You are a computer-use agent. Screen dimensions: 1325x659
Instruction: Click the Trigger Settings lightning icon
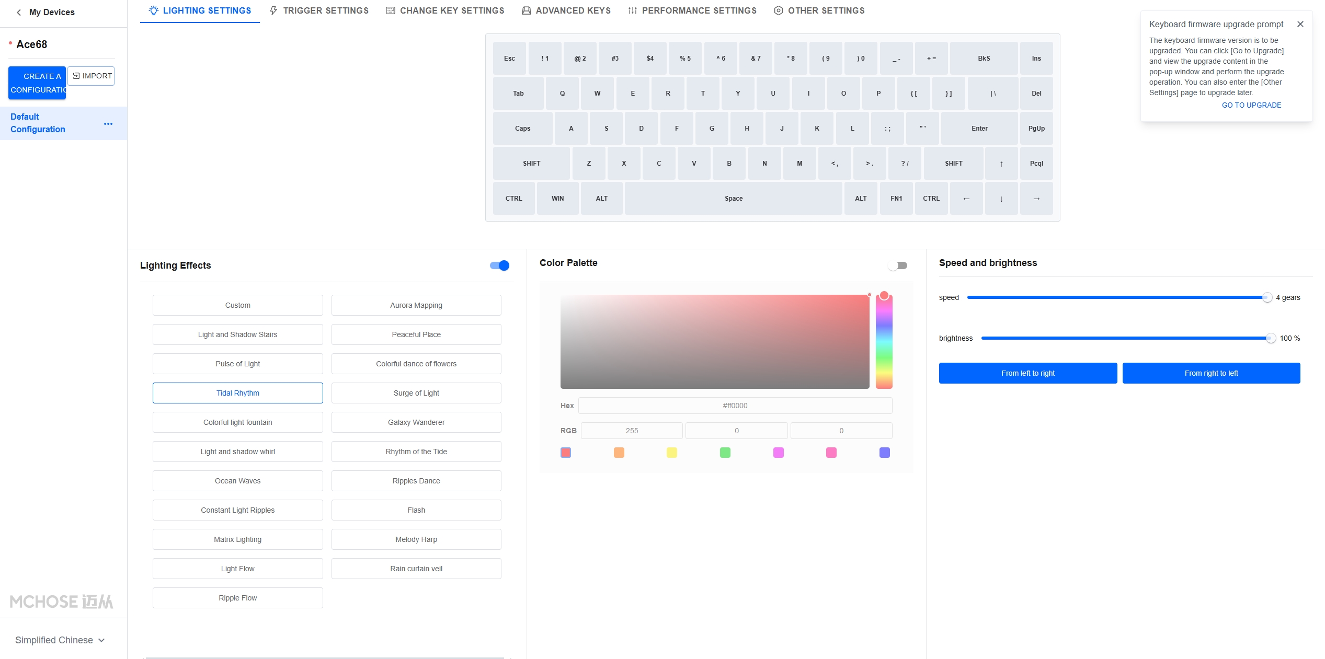pos(273,10)
